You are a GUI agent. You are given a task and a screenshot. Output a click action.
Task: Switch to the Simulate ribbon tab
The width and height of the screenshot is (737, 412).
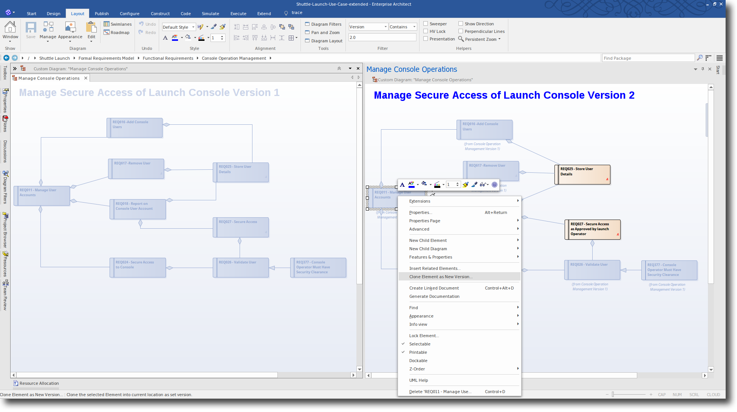[210, 14]
